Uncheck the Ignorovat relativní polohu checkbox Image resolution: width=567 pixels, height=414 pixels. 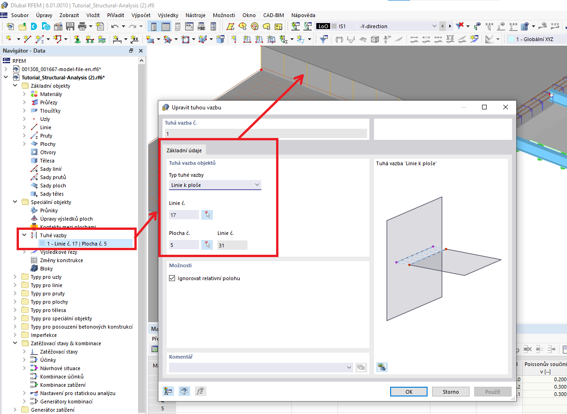pos(172,277)
